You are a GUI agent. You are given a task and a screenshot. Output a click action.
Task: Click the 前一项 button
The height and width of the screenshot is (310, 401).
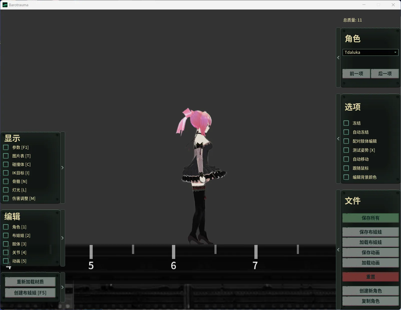click(356, 74)
